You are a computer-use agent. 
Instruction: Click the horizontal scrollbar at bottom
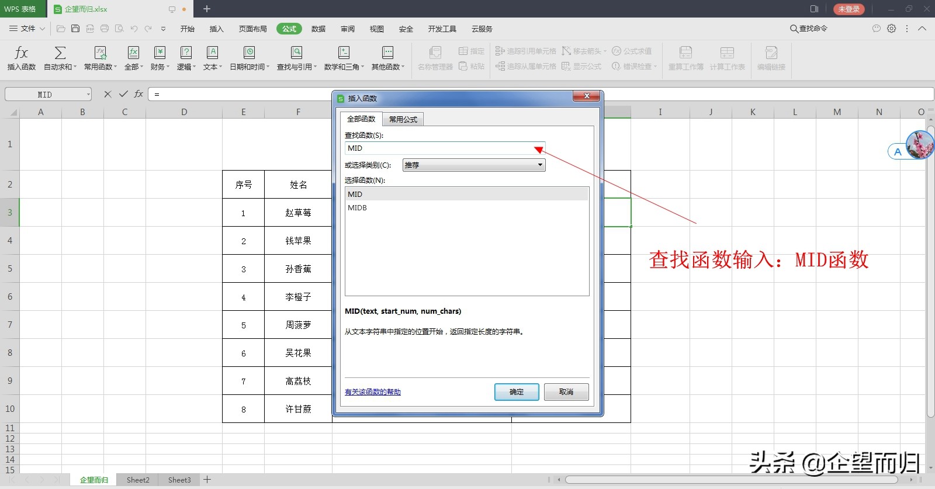(730, 480)
